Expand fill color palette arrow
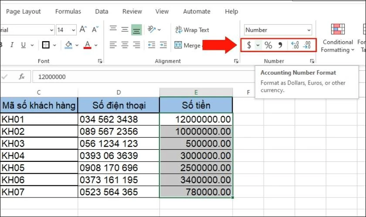This screenshot has height=217, width=366. coord(77,45)
